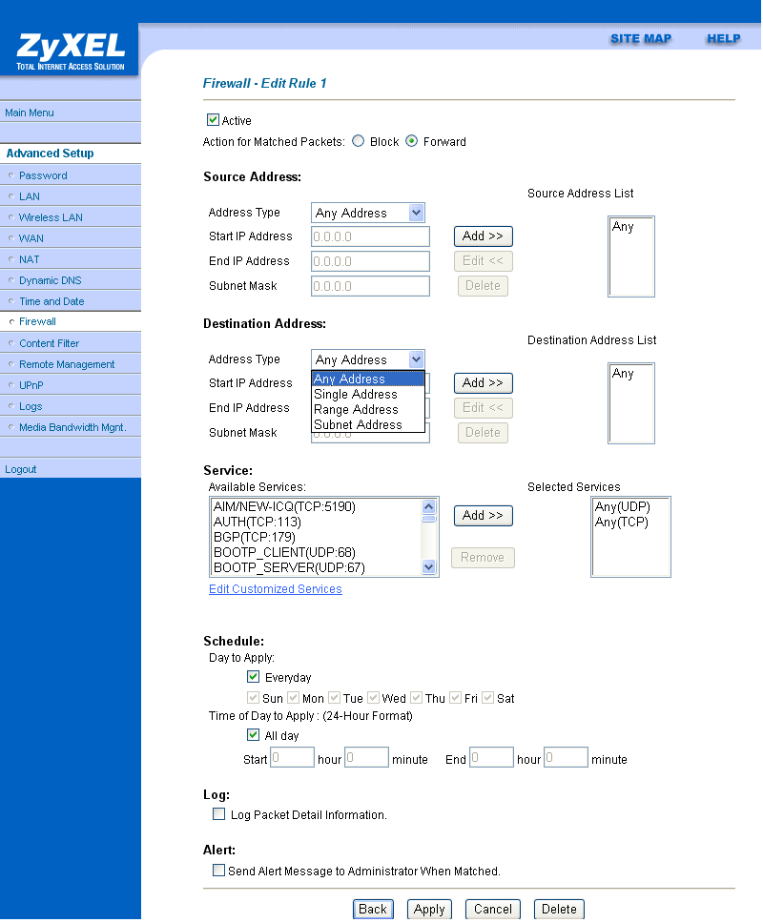Go to Main Menu
763x923 pixels.
click(x=30, y=113)
